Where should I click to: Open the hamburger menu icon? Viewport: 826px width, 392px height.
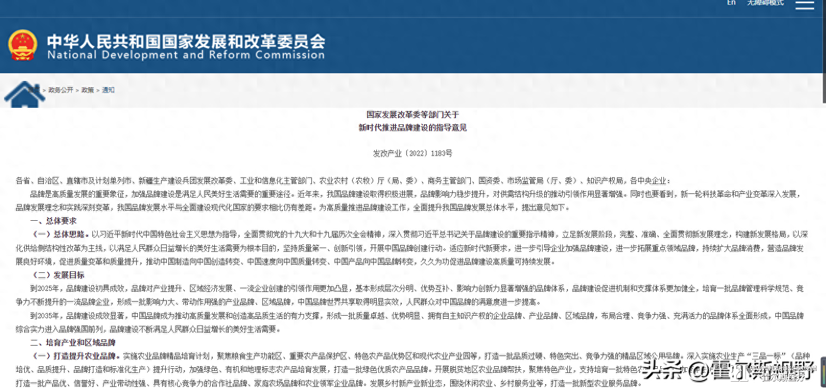coord(804,5)
